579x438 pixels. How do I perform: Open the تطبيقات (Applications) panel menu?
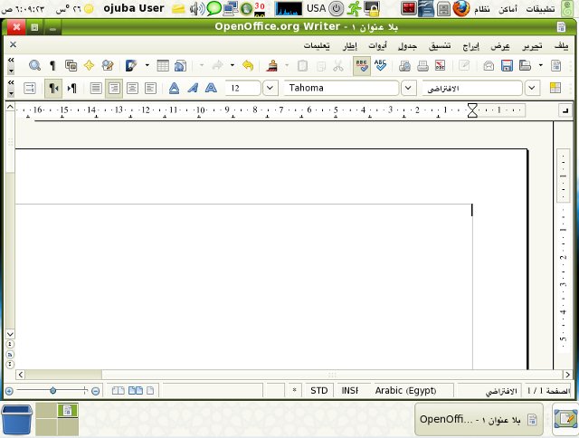(541, 9)
